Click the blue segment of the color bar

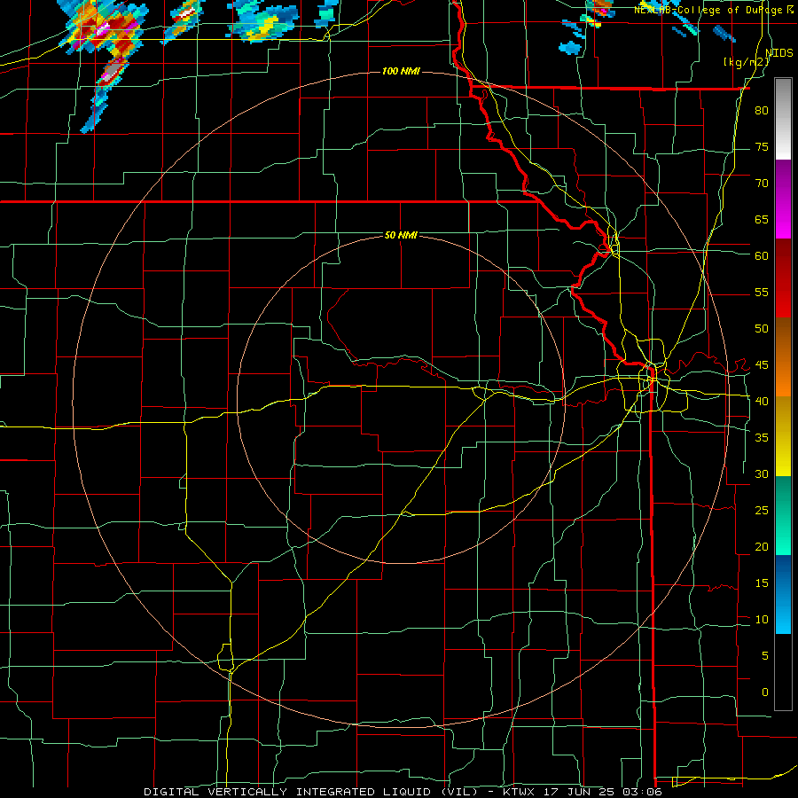(783, 594)
